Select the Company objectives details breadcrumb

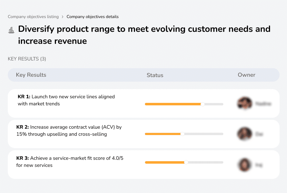pos(92,17)
